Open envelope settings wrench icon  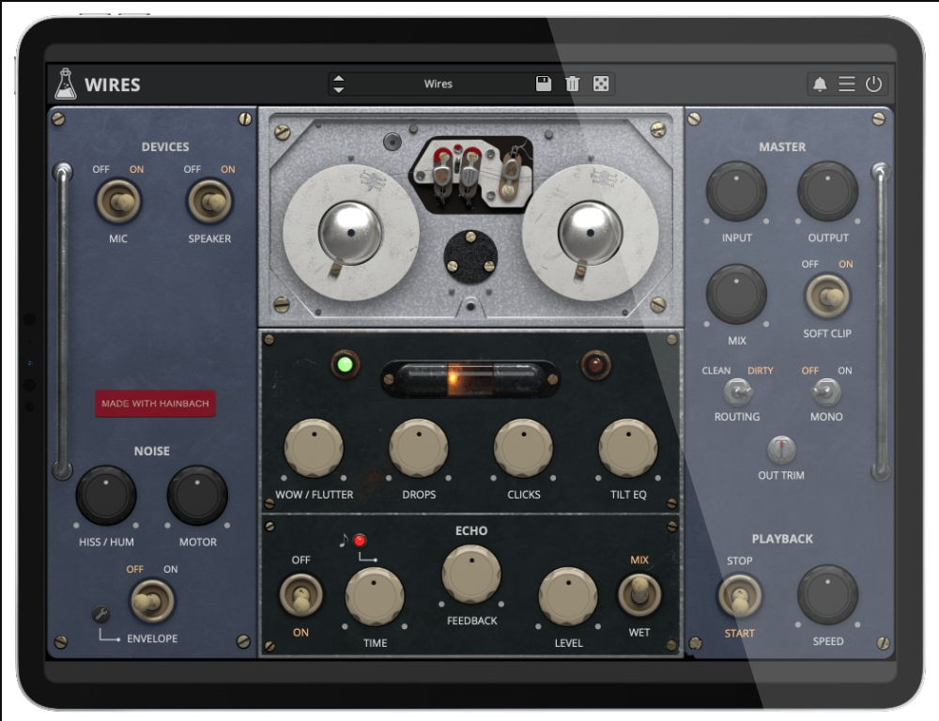coord(101,615)
